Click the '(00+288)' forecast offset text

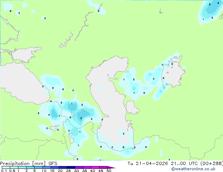tap(212, 164)
